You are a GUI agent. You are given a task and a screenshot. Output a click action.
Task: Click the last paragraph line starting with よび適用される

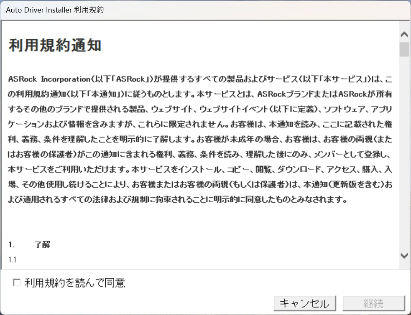177,199
